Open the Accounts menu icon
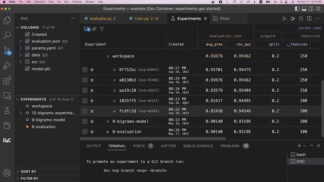Image resolution: width=324 pixels, height=182 pixels. [7, 173]
